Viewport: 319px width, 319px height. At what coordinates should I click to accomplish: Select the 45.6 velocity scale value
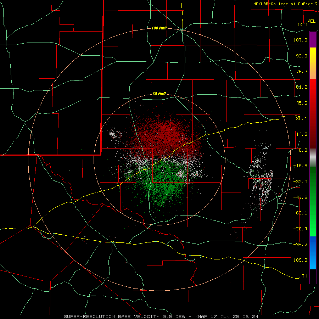click(x=302, y=103)
